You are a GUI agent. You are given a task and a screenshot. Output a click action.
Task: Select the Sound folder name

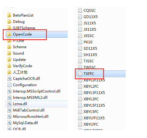tap(18, 53)
